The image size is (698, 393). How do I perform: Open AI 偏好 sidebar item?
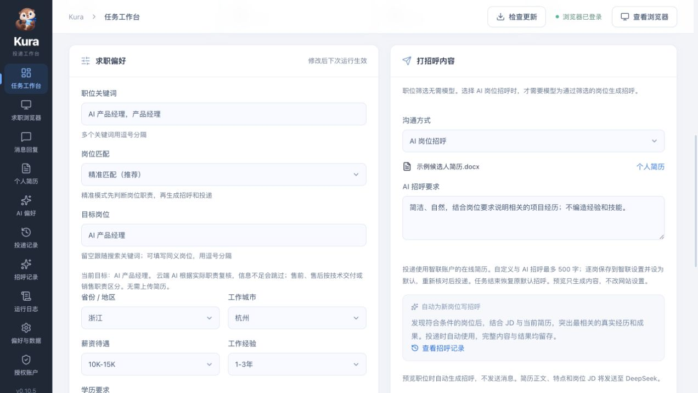click(x=26, y=206)
